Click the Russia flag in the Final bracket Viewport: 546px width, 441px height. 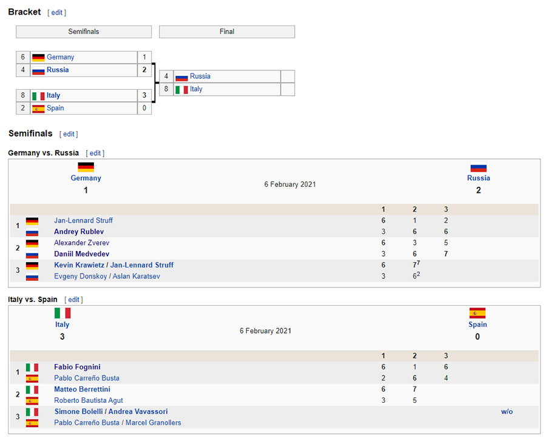pos(181,77)
